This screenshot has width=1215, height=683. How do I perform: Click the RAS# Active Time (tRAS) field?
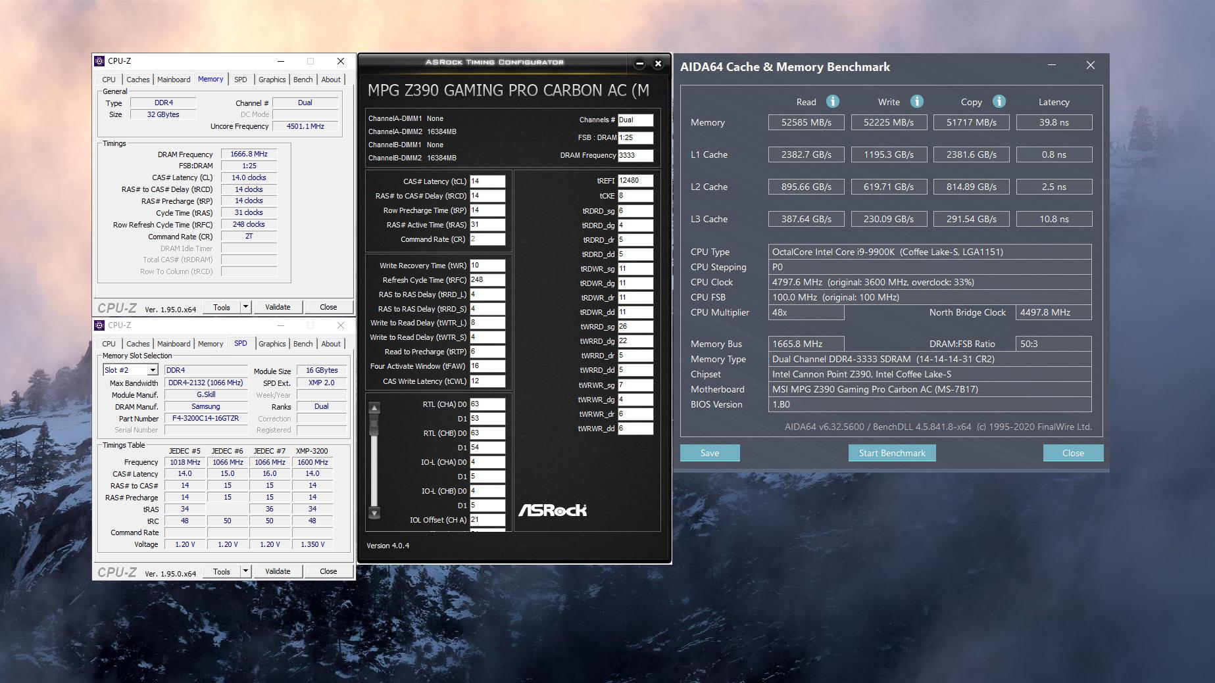[487, 225]
